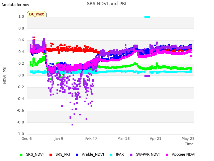The width and height of the screenshot is (214, 161).
Task: Toggle the SRS_NDVI series legend label
Action: pyautogui.click(x=35, y=154)
